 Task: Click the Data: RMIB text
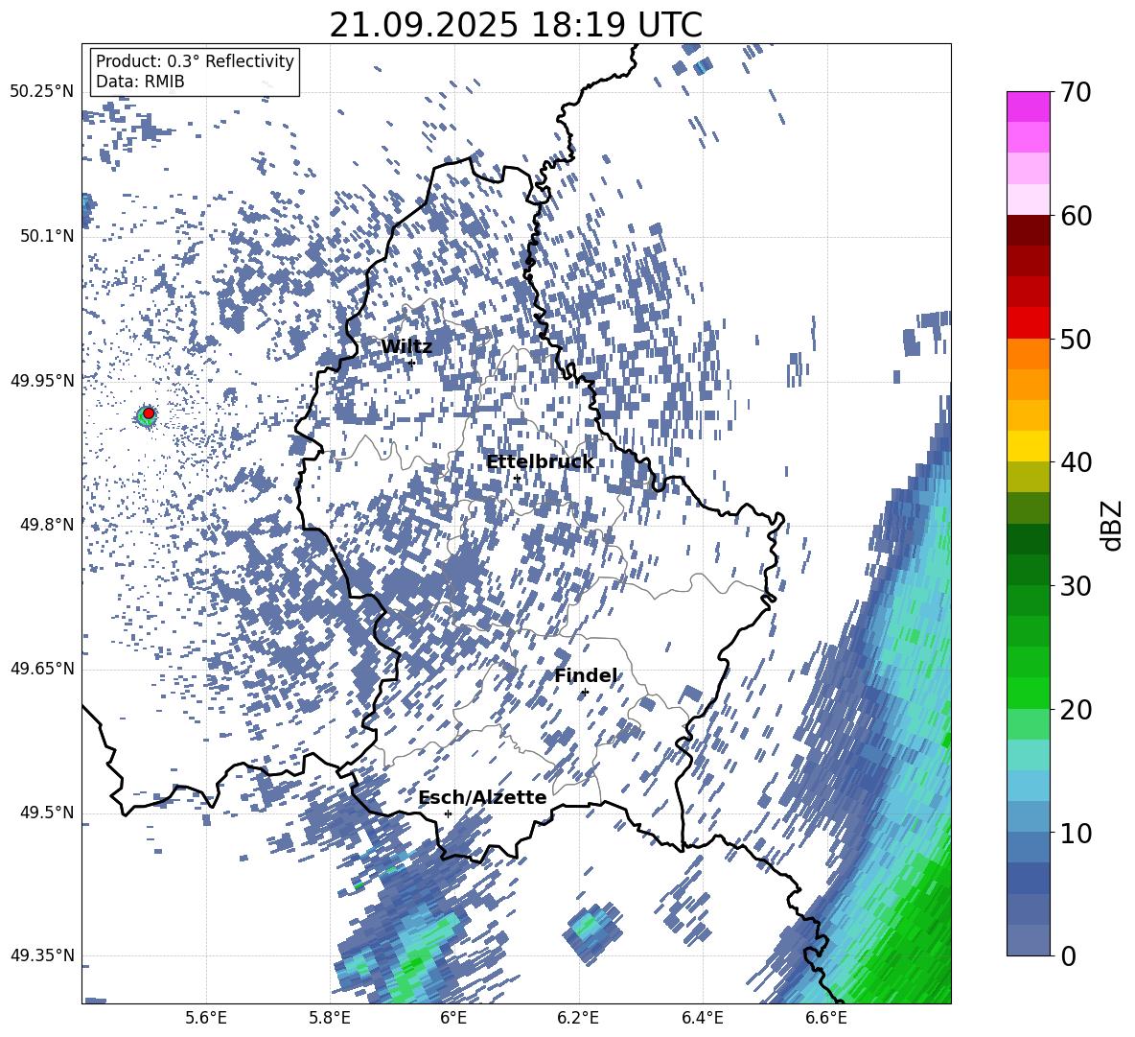click(140, 82)
